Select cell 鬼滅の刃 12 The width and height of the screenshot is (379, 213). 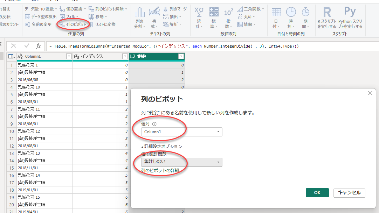(44, 131)
